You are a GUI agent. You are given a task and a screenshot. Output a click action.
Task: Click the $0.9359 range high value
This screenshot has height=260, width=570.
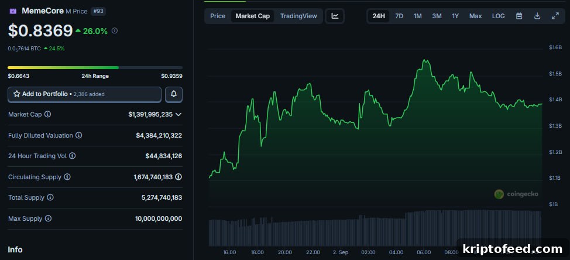pos(171,76)
